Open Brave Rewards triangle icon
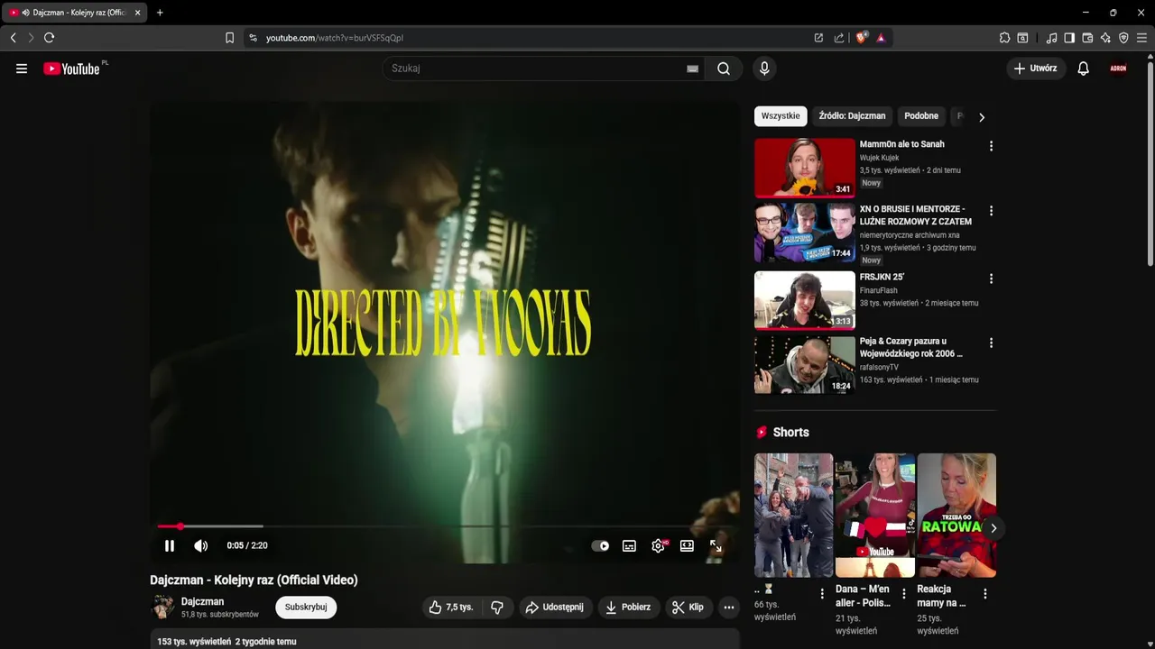 coord(881,38)
